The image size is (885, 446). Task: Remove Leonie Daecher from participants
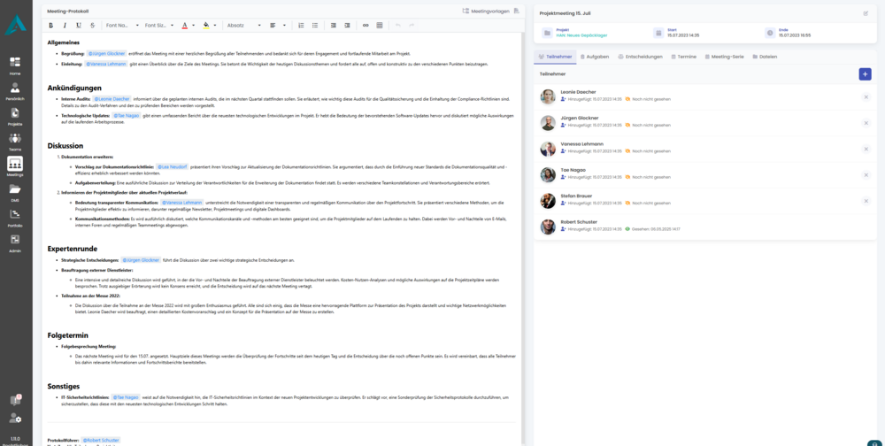pos(866,97)
